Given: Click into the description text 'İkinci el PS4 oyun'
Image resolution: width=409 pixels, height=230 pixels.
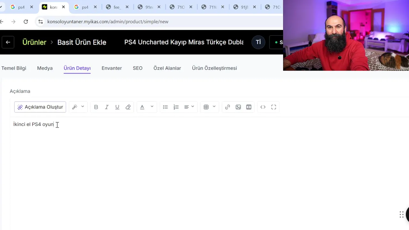Looking at the screenshot, I should click(x=34, y=124).
